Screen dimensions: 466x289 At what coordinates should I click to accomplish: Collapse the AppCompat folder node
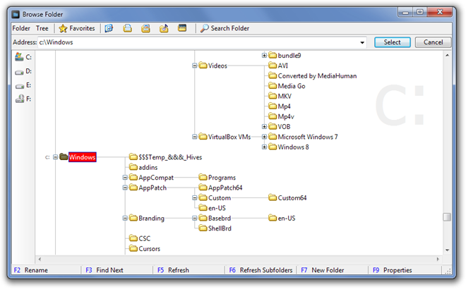125,178
